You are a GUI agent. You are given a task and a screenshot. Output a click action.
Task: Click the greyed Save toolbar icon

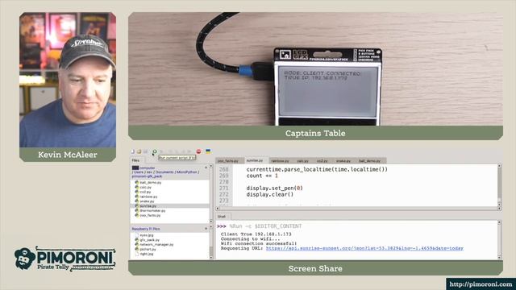(145, 151)
